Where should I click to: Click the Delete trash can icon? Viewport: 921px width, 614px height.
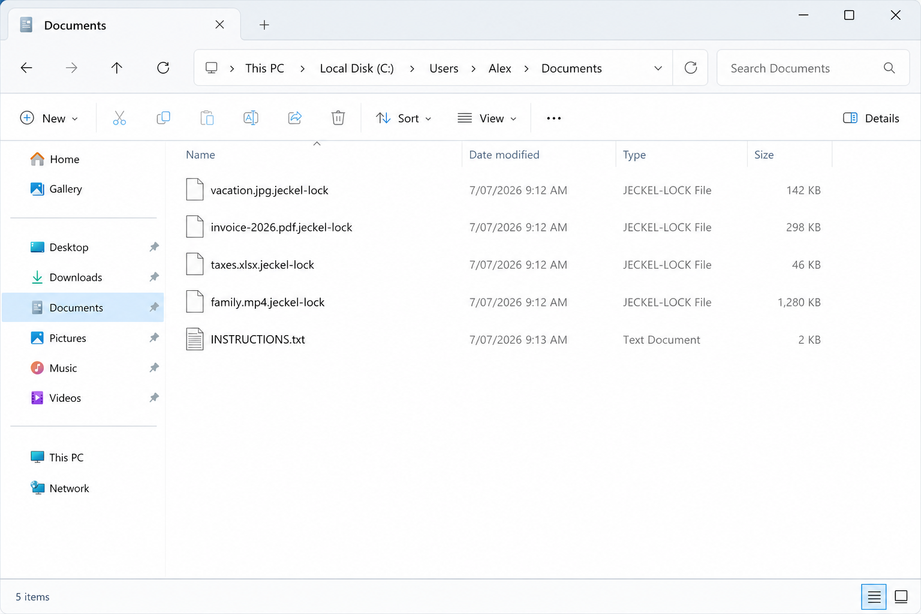[338, 118]
